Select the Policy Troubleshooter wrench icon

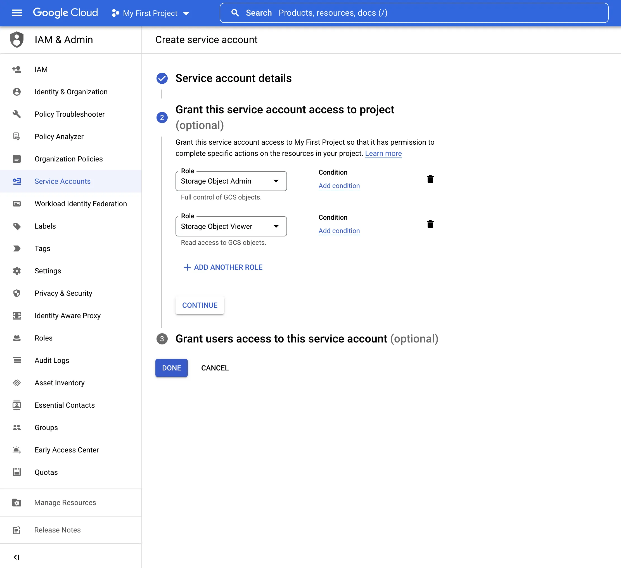17,114
